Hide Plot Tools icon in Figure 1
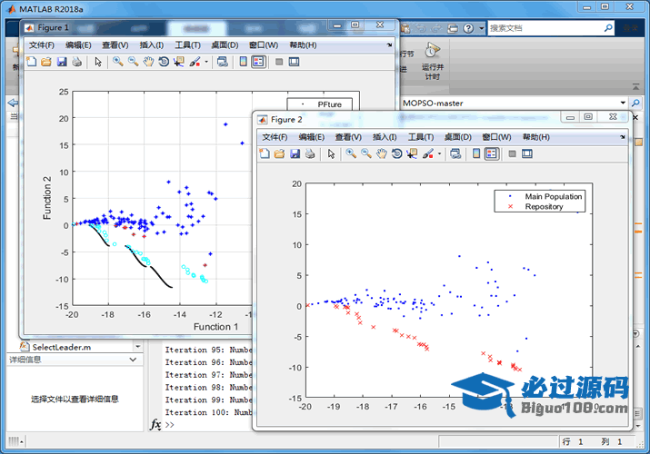The width and height of the screenshot is (650, 454). 279,62
